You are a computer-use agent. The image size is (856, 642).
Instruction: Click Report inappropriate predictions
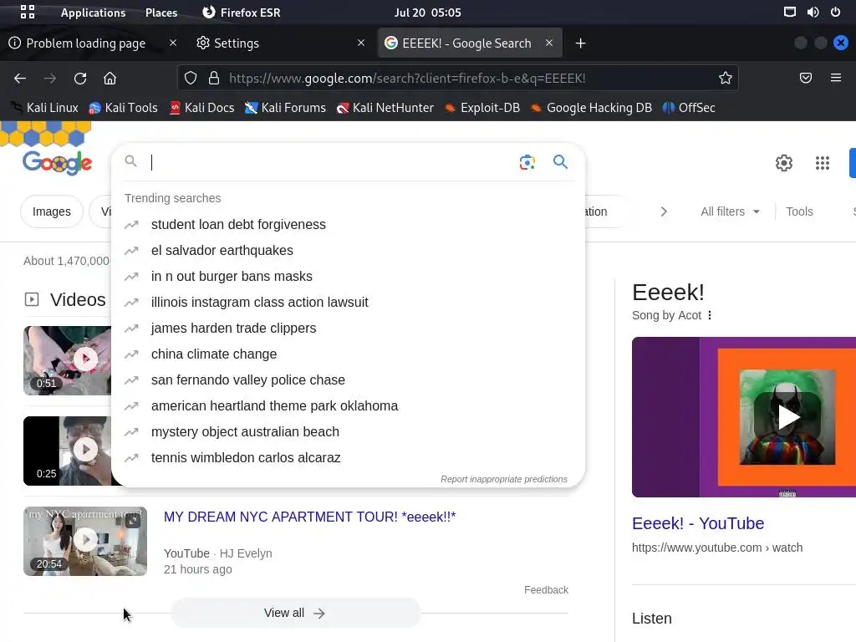pos(504,479)
